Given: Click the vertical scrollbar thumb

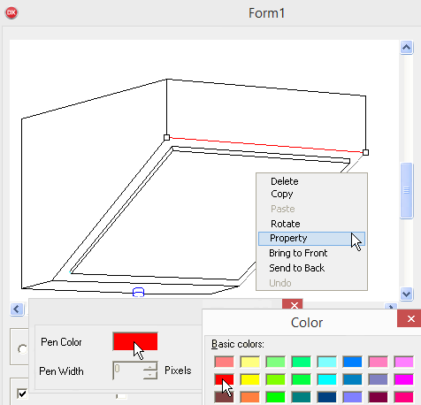Looking at the screenshot, I should click(407, 190).
